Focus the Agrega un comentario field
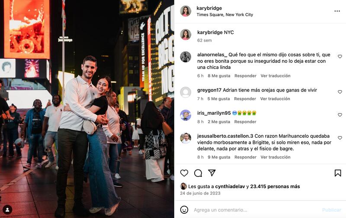The height and width of the screenshot is (218, 346). coord(256,210)
